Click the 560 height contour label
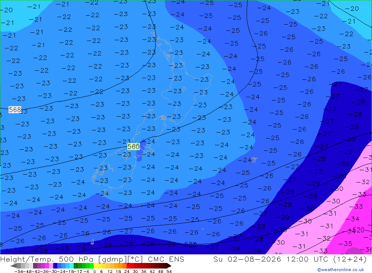 point(134,147)
